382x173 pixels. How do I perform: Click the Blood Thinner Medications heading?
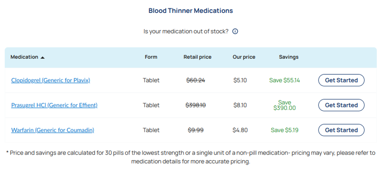coord(191,11)
